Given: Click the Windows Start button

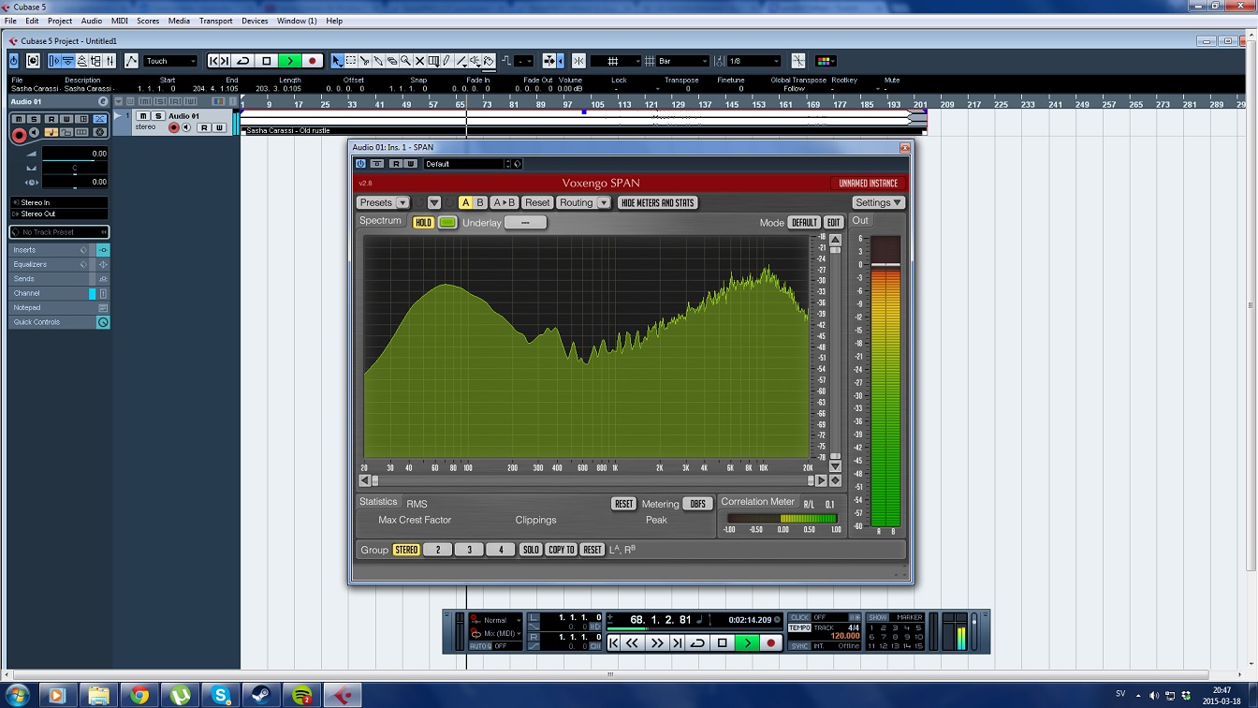Looking at the screenshot, I should (x=17, y=695).
